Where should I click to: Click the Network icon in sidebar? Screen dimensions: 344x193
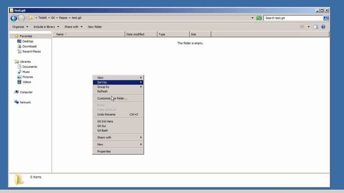(17, 102)
